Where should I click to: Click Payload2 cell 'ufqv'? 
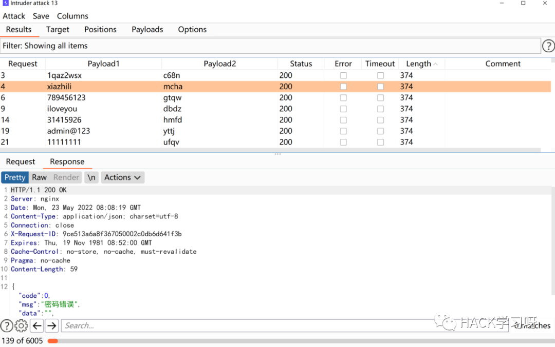(171, 142)
